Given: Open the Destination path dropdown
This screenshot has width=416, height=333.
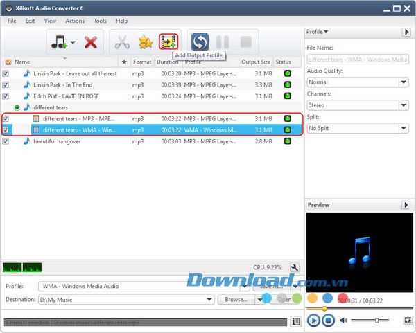Looking at the screenshot, I should 209,300.
